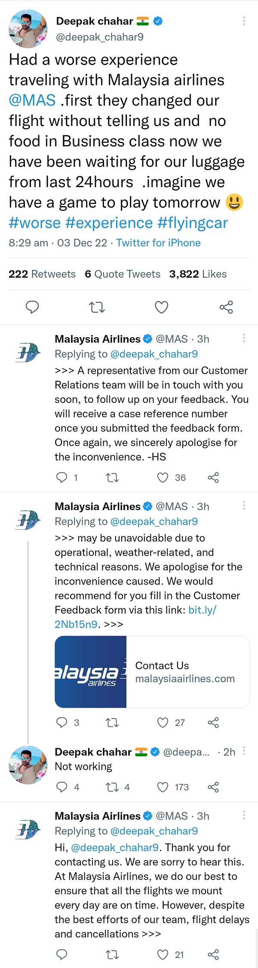The height and width of the screenshot is (968, 258).
Task: Share the main tweet
Action: [x=226, y=307]
